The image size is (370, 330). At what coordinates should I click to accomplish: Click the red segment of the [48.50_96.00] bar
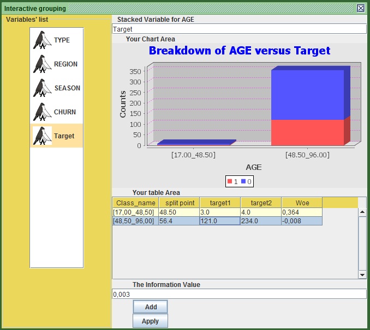[x=307, y=132]
